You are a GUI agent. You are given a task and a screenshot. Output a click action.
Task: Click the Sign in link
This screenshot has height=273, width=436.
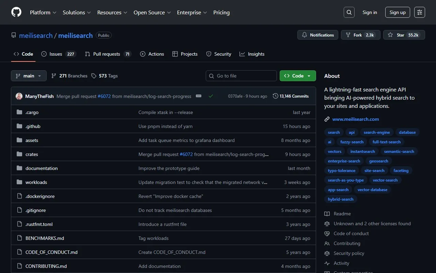[370, 12]
